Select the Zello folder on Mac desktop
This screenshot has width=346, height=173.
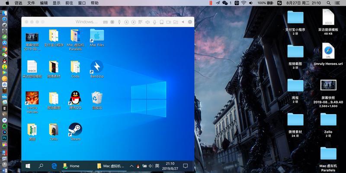pyautogui.click(x=328, y=125)
